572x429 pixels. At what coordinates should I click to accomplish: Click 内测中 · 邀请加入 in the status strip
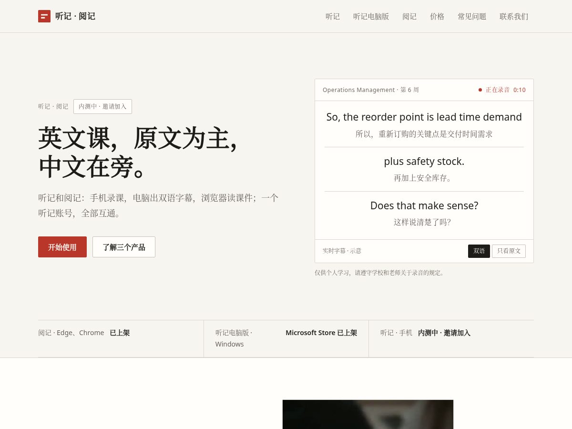tap(444, 333)
